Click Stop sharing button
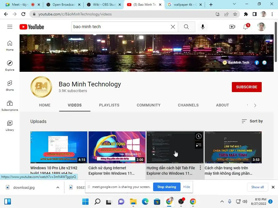Viewport: 278px width, 208px height. [167, 187]
